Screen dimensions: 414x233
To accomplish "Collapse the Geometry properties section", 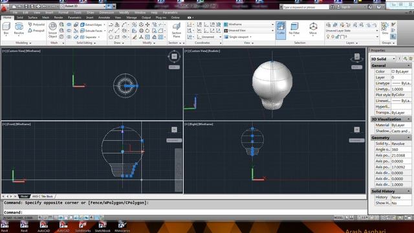I will pos(408,138).
